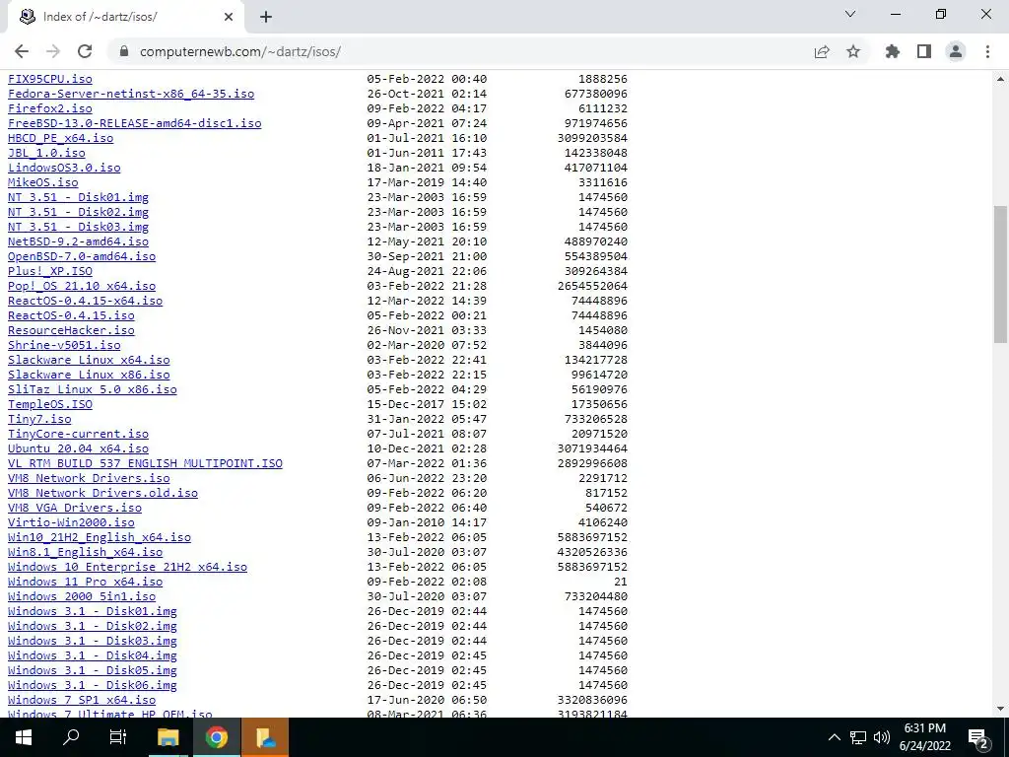Download NT 3.51 - Disk02.img
The height and width of the screenshot is (757, 1009).
[x=78, y=212]
